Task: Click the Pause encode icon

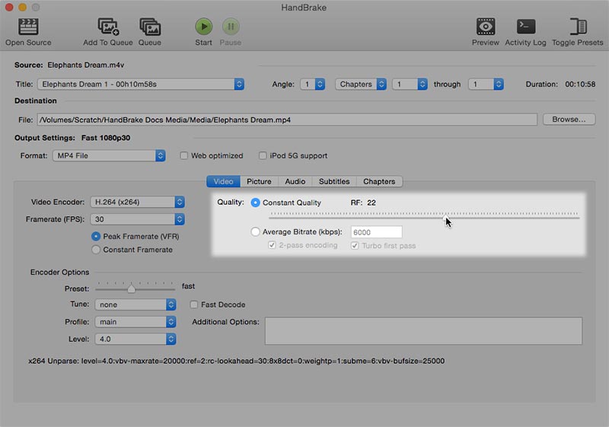Action: (x=231, y=27)
